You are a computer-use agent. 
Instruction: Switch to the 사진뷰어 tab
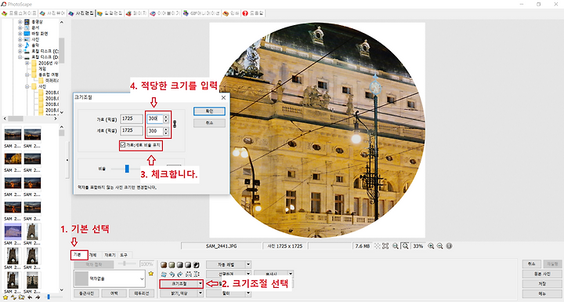tap(52, 13)
